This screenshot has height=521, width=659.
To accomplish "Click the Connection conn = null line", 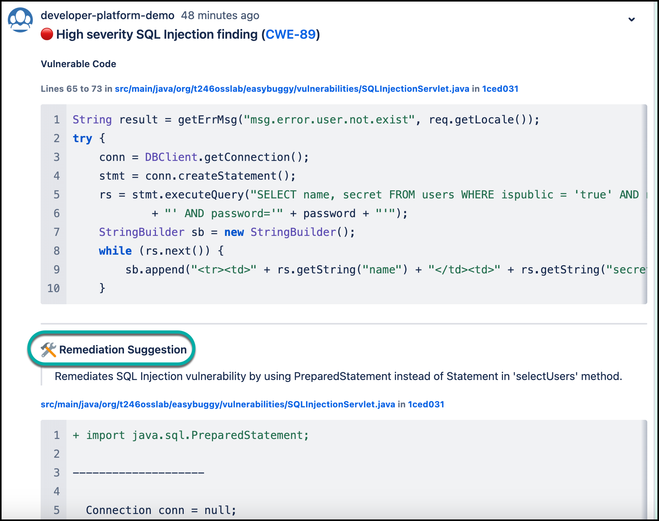I will pyautogui.click(x=161, y=510).
